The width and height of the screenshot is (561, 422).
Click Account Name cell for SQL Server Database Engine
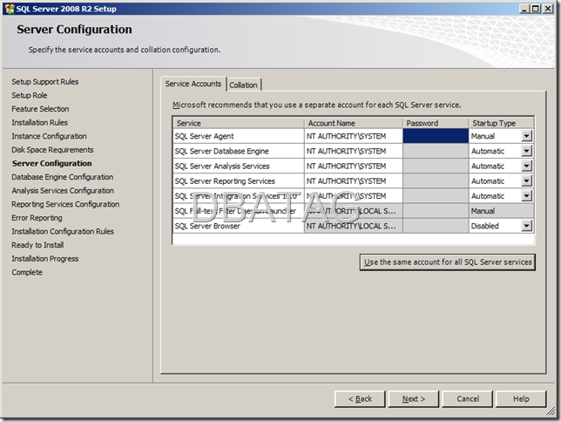pyautogui.click(x=354, y=151)
